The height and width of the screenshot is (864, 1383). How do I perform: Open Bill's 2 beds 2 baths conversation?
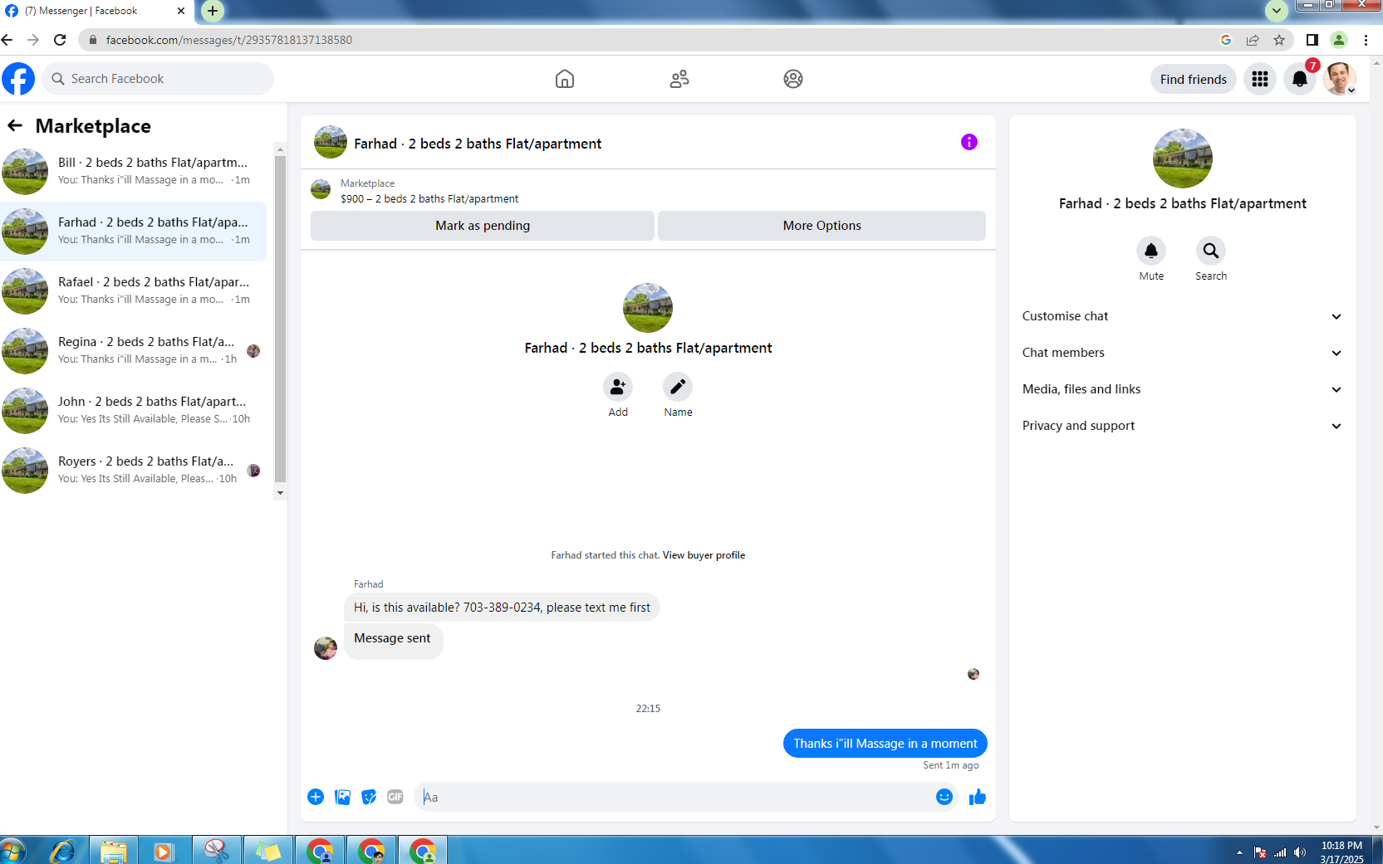click(x=133, y=171)
